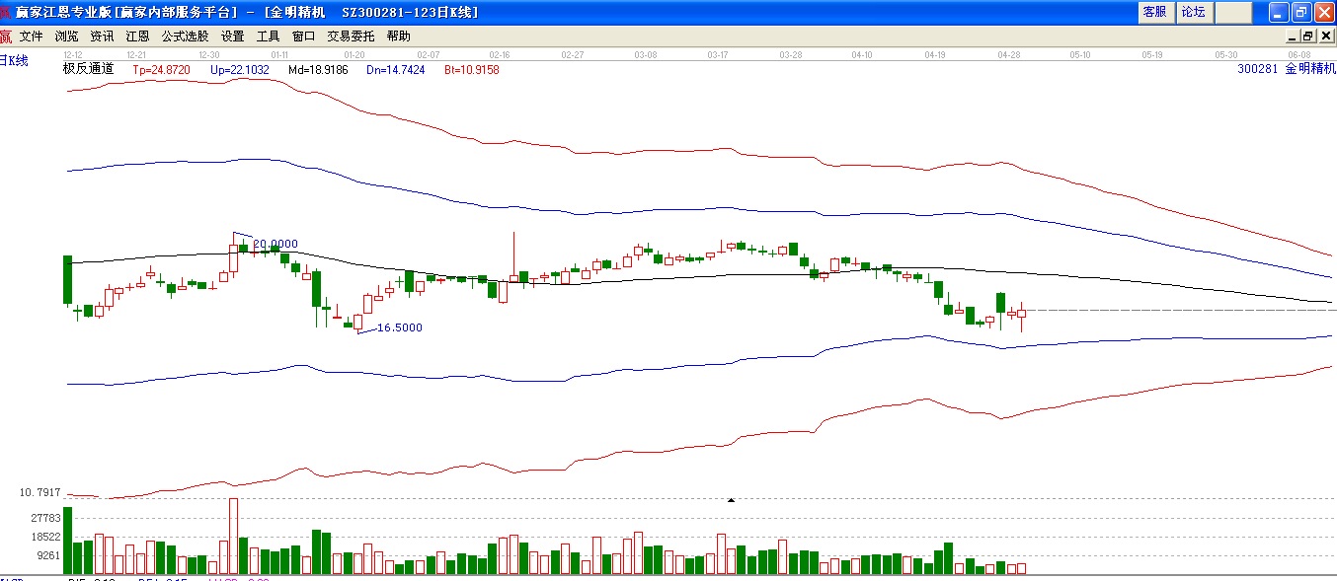Click the 论坛 button in title bar

[x=1194, y=12]
